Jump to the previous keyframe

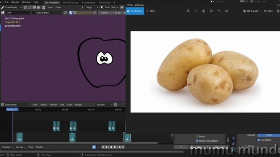[107, 147]
